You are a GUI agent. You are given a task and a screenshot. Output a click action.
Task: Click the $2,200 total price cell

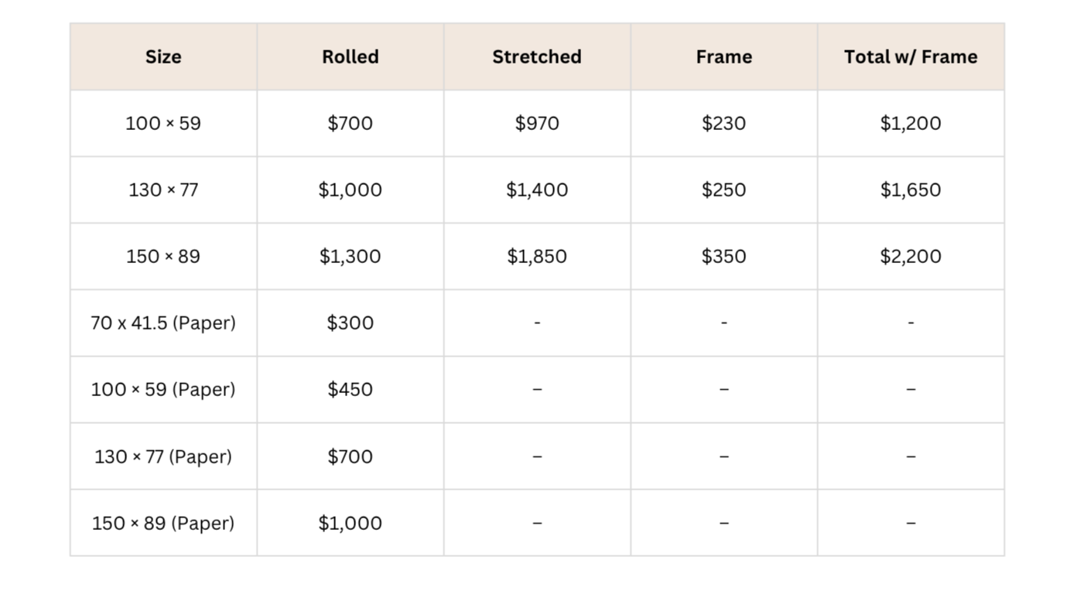(911, 257)
